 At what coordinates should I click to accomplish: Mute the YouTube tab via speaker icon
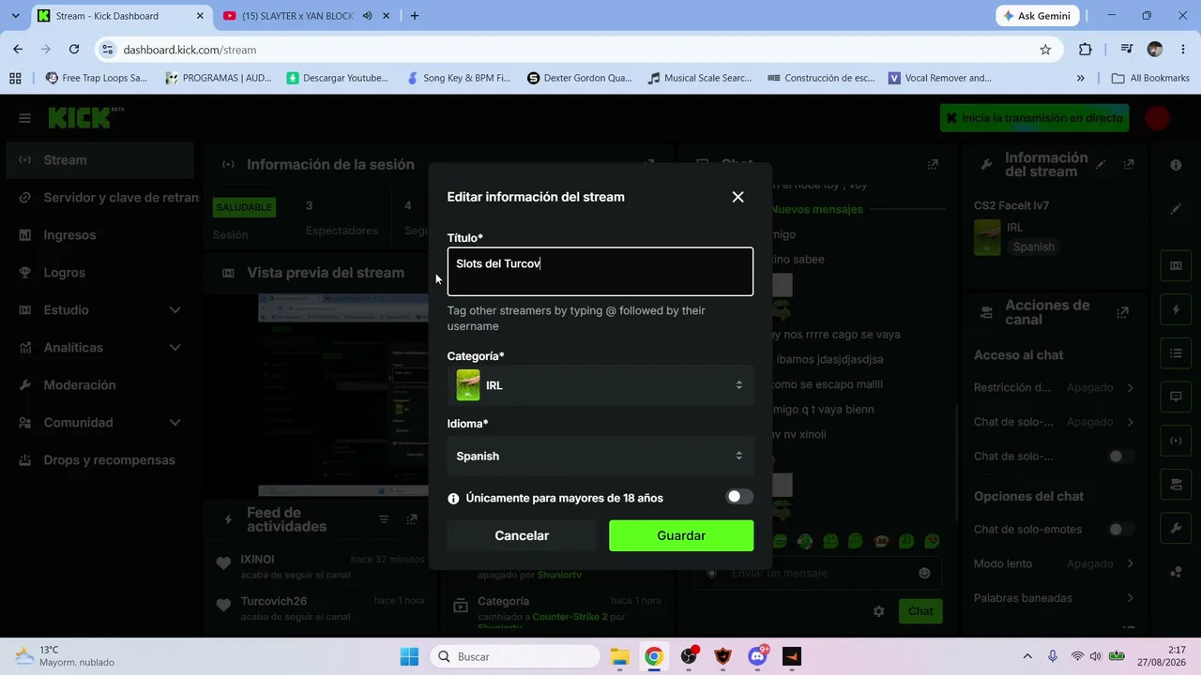pos(367,16)
